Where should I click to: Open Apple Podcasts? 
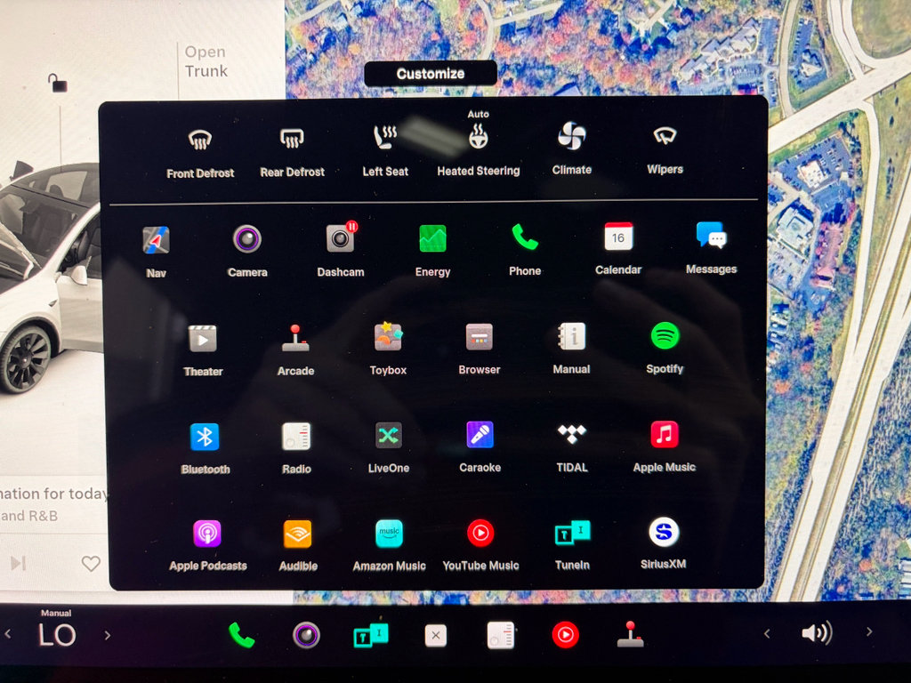click(x=207, y=546)
